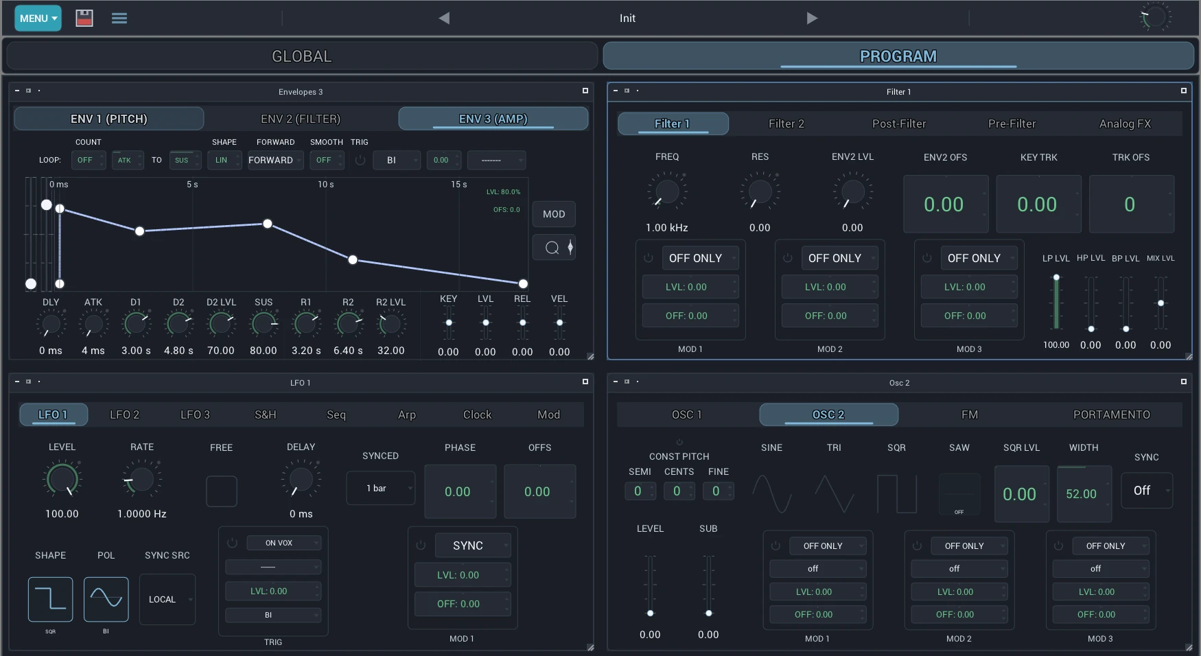
Task: Click the Filter RES knob
Action: click(760, 191)
